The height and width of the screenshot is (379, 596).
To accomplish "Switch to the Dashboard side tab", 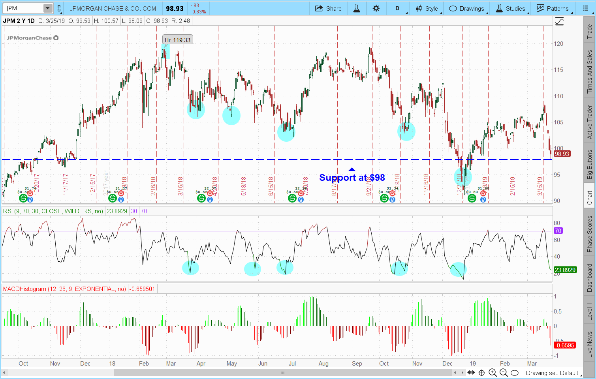I will tap(589, 278).
